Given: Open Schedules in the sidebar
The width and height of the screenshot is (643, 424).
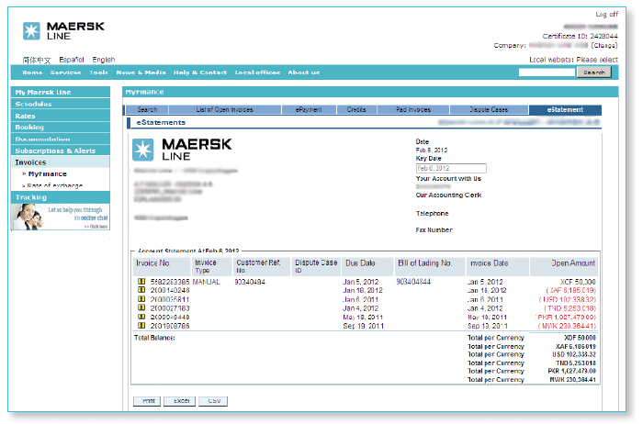Looking at the screenshot, I should 61,104.
